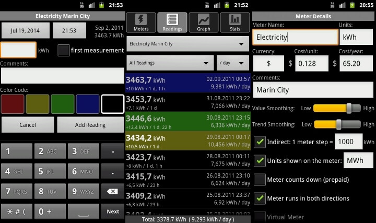Edit the Marin City comments field
Viewport: 376px width, 223px height.
[x=313, y=90]
